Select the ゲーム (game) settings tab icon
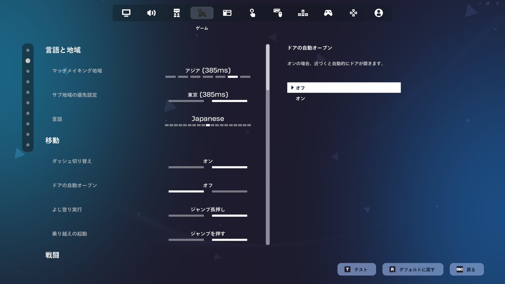The width and height of the screenshot is (505, 284). point(202,13)
